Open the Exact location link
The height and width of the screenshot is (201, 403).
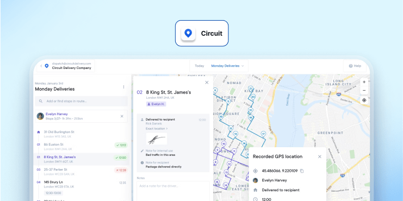pos(157,128)
